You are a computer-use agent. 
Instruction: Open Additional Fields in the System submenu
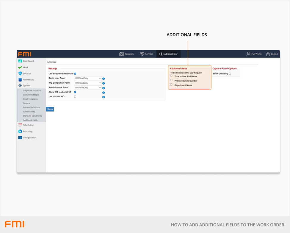(x=30, y=120)
